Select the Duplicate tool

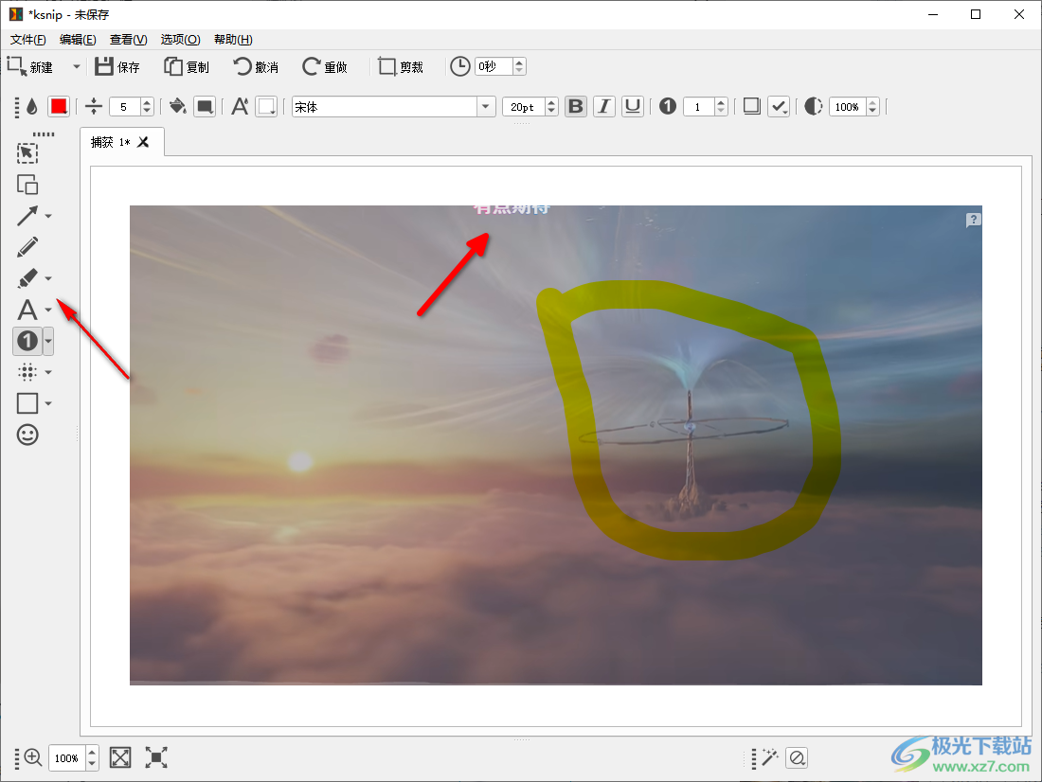click(27, 185)
